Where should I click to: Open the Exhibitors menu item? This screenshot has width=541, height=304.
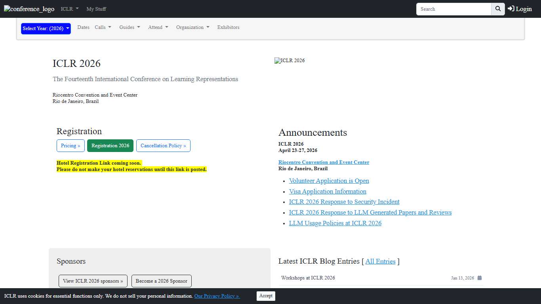tap(228, 27)
